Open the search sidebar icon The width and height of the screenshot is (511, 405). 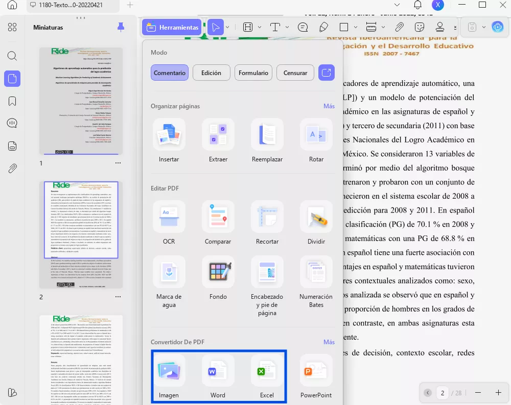[x=12, y=56]
